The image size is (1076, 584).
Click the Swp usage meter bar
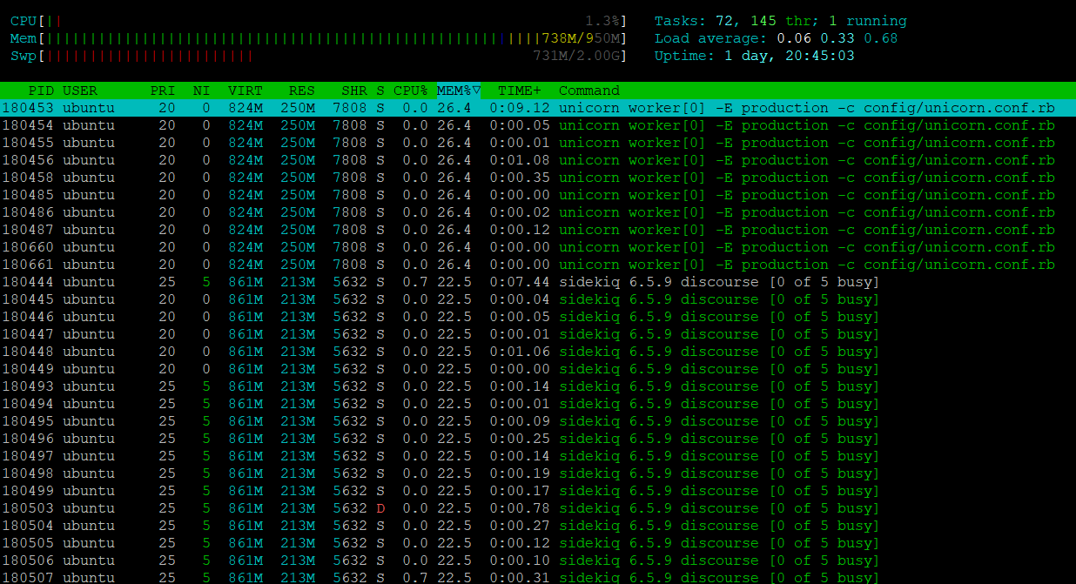tap(331, 56)
